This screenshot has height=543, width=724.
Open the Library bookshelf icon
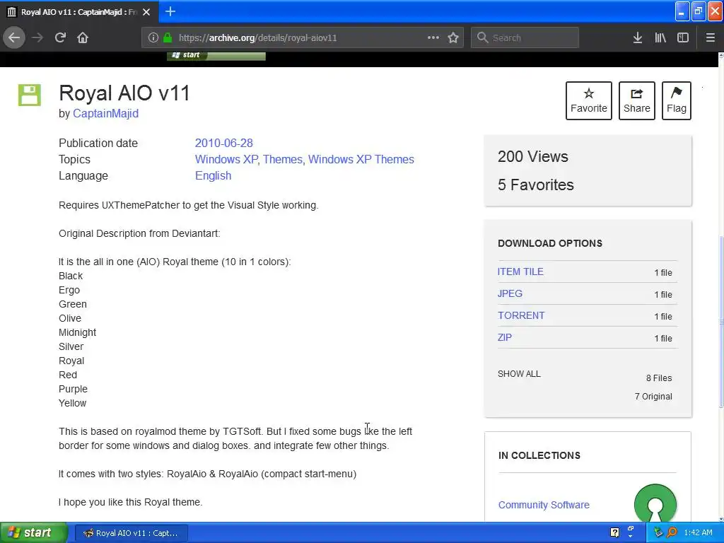(660, 37)
